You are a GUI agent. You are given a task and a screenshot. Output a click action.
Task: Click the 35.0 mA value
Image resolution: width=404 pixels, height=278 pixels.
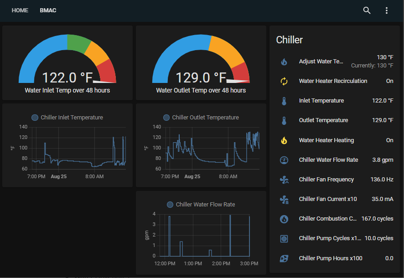pos(383,199)
